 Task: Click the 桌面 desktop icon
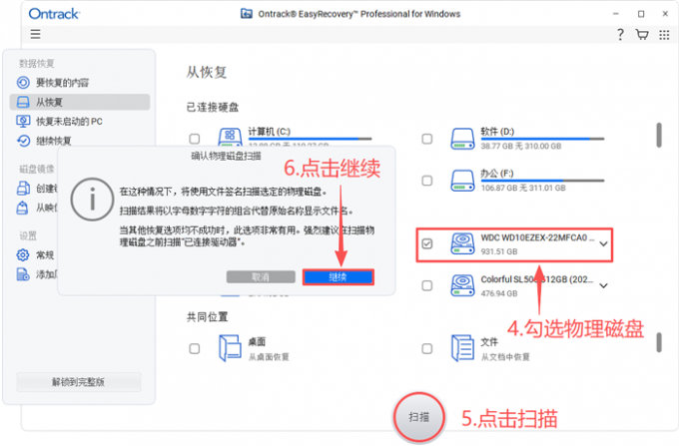230,348
